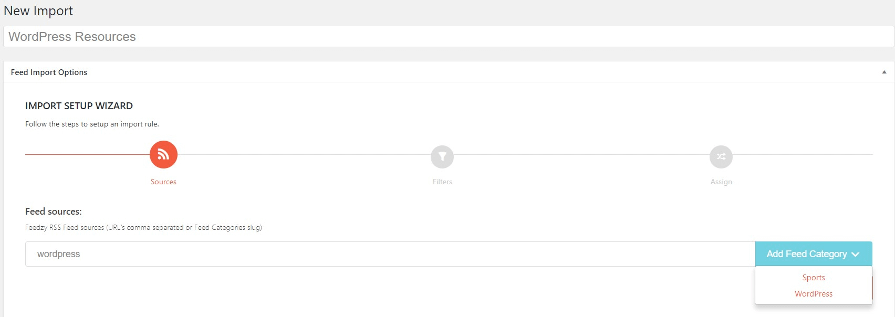Viewport: 895px width, 317px height.
Task: Click the gray Filters step circle
Action: click(x=442, y=156)
